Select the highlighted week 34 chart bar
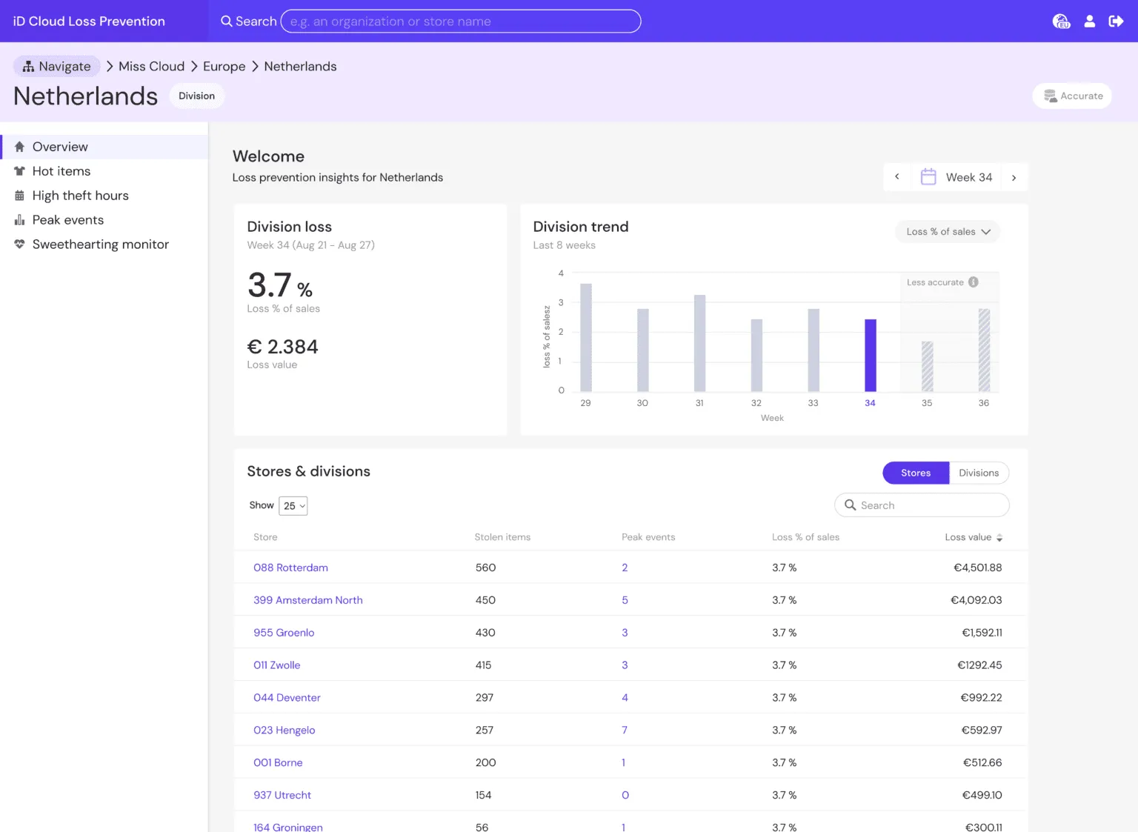1138x832 pixels. (x=870, y=355)
